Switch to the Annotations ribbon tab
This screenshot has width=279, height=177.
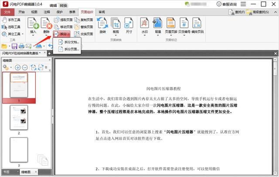(x=47, y=12)
